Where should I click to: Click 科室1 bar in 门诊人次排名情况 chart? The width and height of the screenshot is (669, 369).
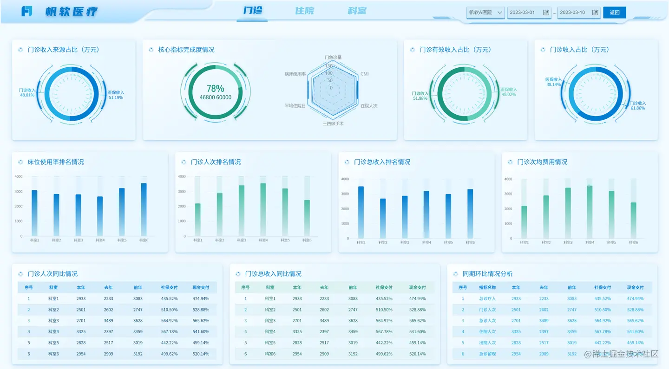pos(197,220)
